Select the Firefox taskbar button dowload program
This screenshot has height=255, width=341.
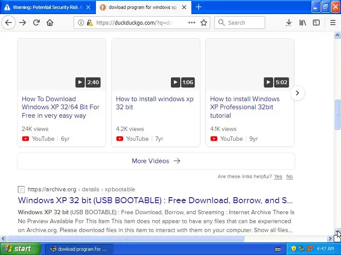(x=79, y=249)
